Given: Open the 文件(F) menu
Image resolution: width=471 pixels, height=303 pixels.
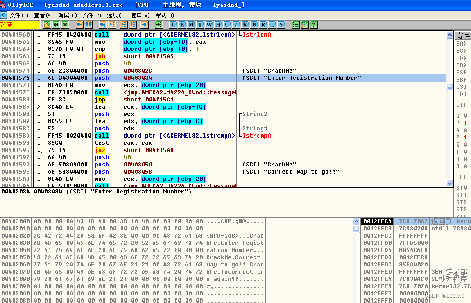Looking at the screenshot, I should [18, 15].
